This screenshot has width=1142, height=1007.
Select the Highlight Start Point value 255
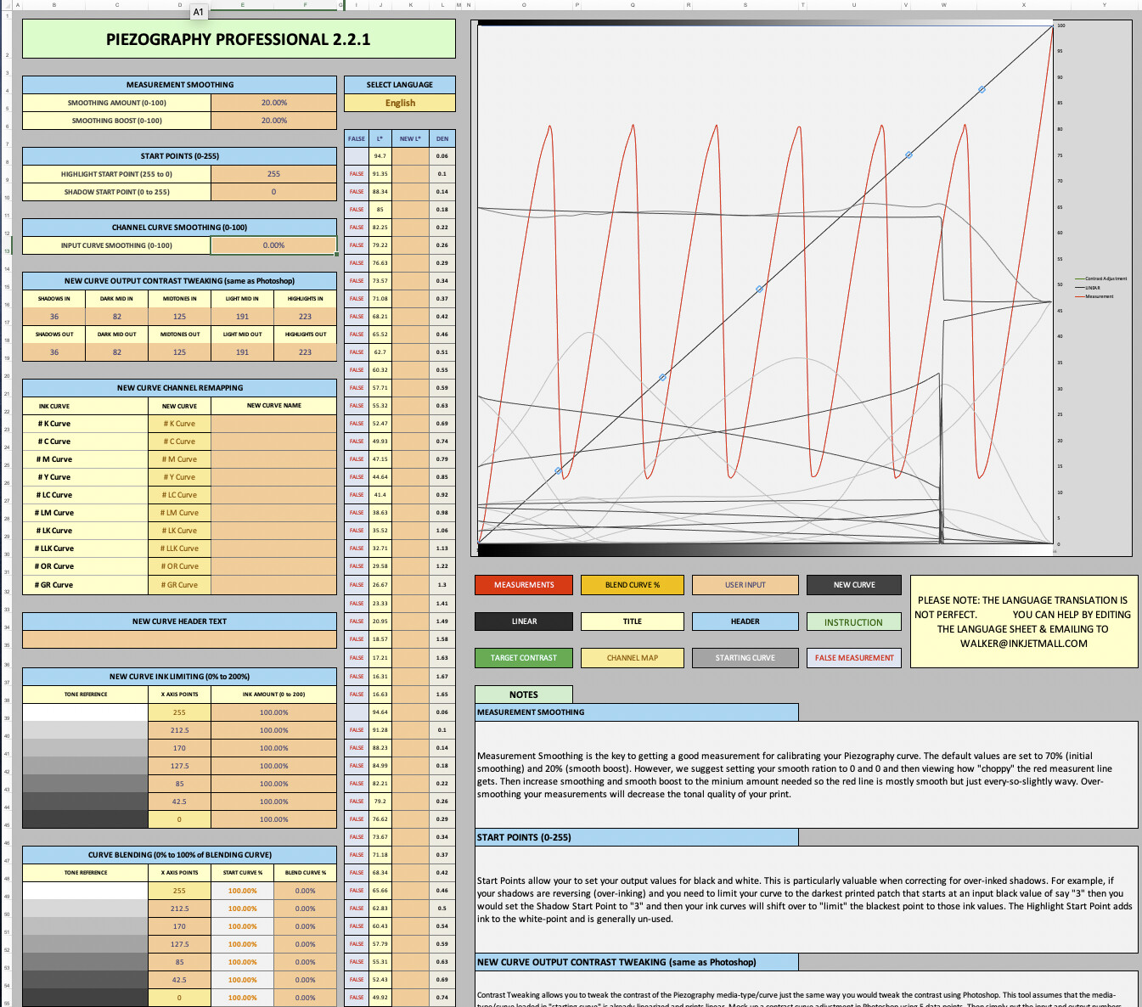(273, 174)
